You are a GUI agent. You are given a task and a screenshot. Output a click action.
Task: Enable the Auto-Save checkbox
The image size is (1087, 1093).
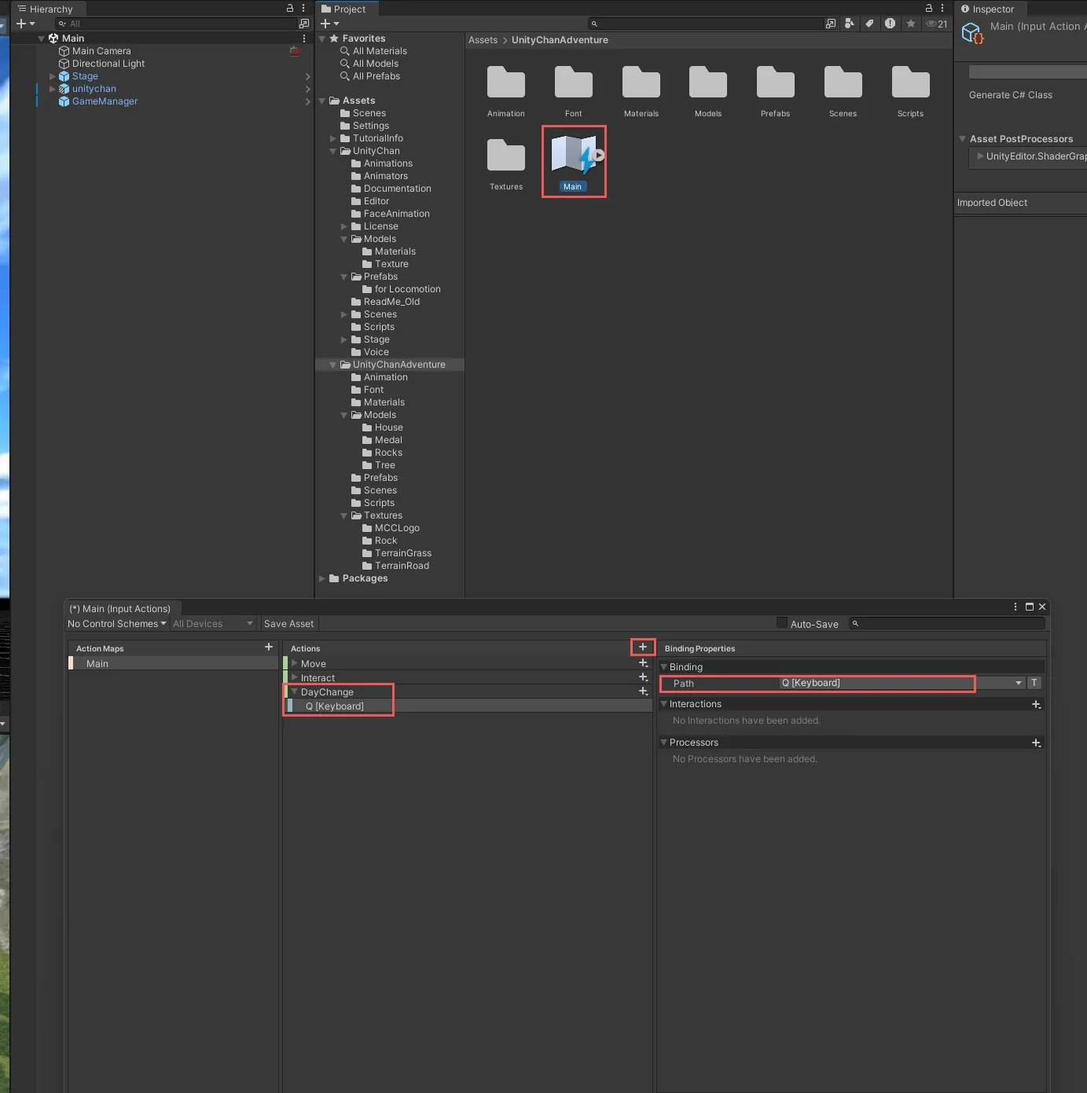pos(782,623)
